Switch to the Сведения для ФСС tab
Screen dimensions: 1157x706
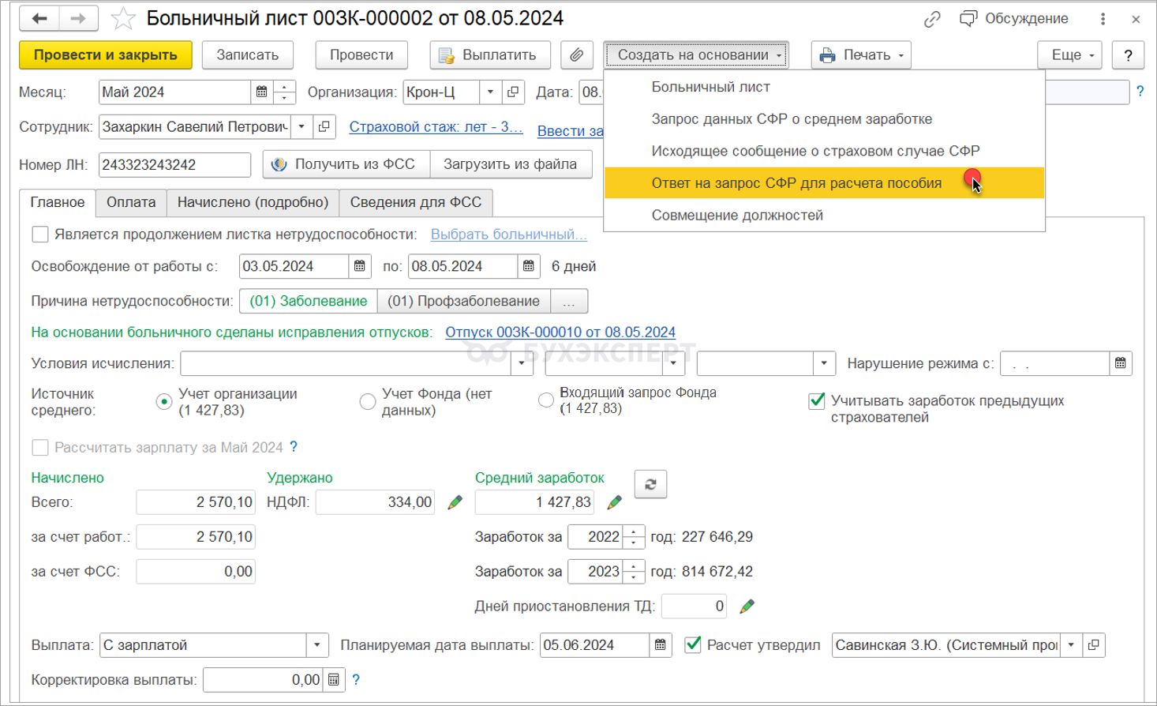[415, 203]
